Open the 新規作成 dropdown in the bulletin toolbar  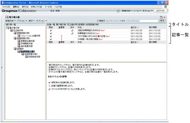[10, 21]
